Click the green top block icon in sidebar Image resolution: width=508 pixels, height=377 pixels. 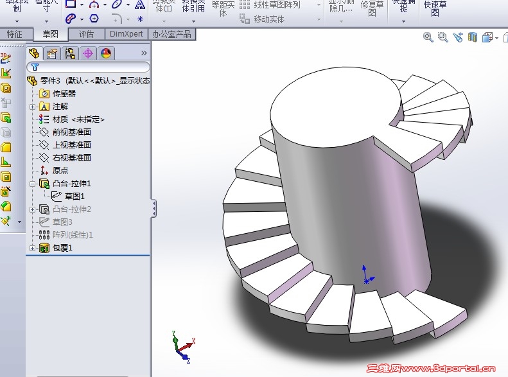pos(6,206)
